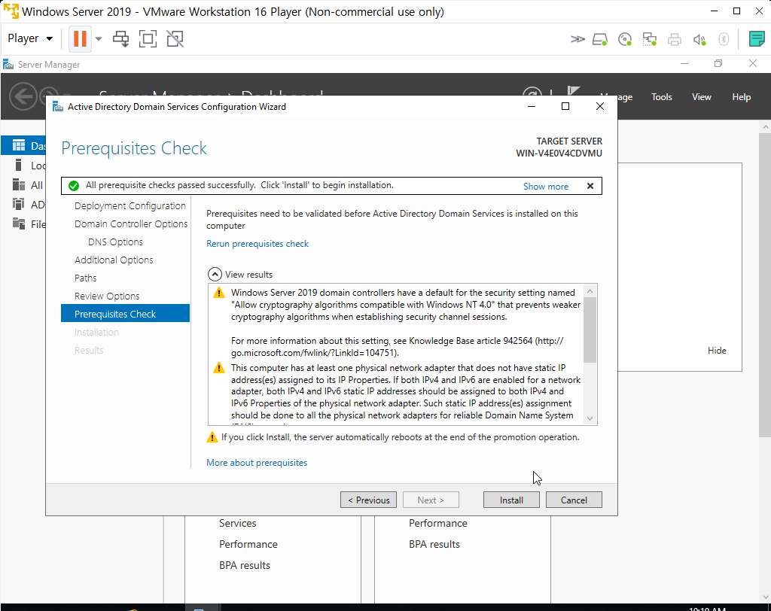The height and width of the screenshot is (611, 771).
Task: Open the VMware message log note icon
Action: (756, 38)
